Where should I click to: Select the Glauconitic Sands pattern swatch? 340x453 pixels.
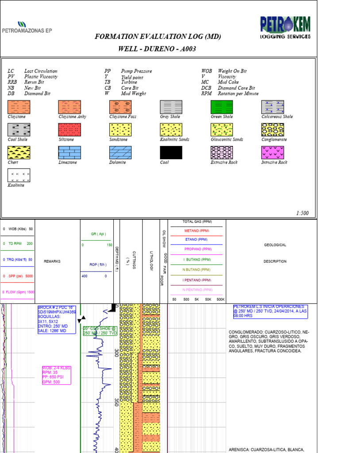(222, 130)
